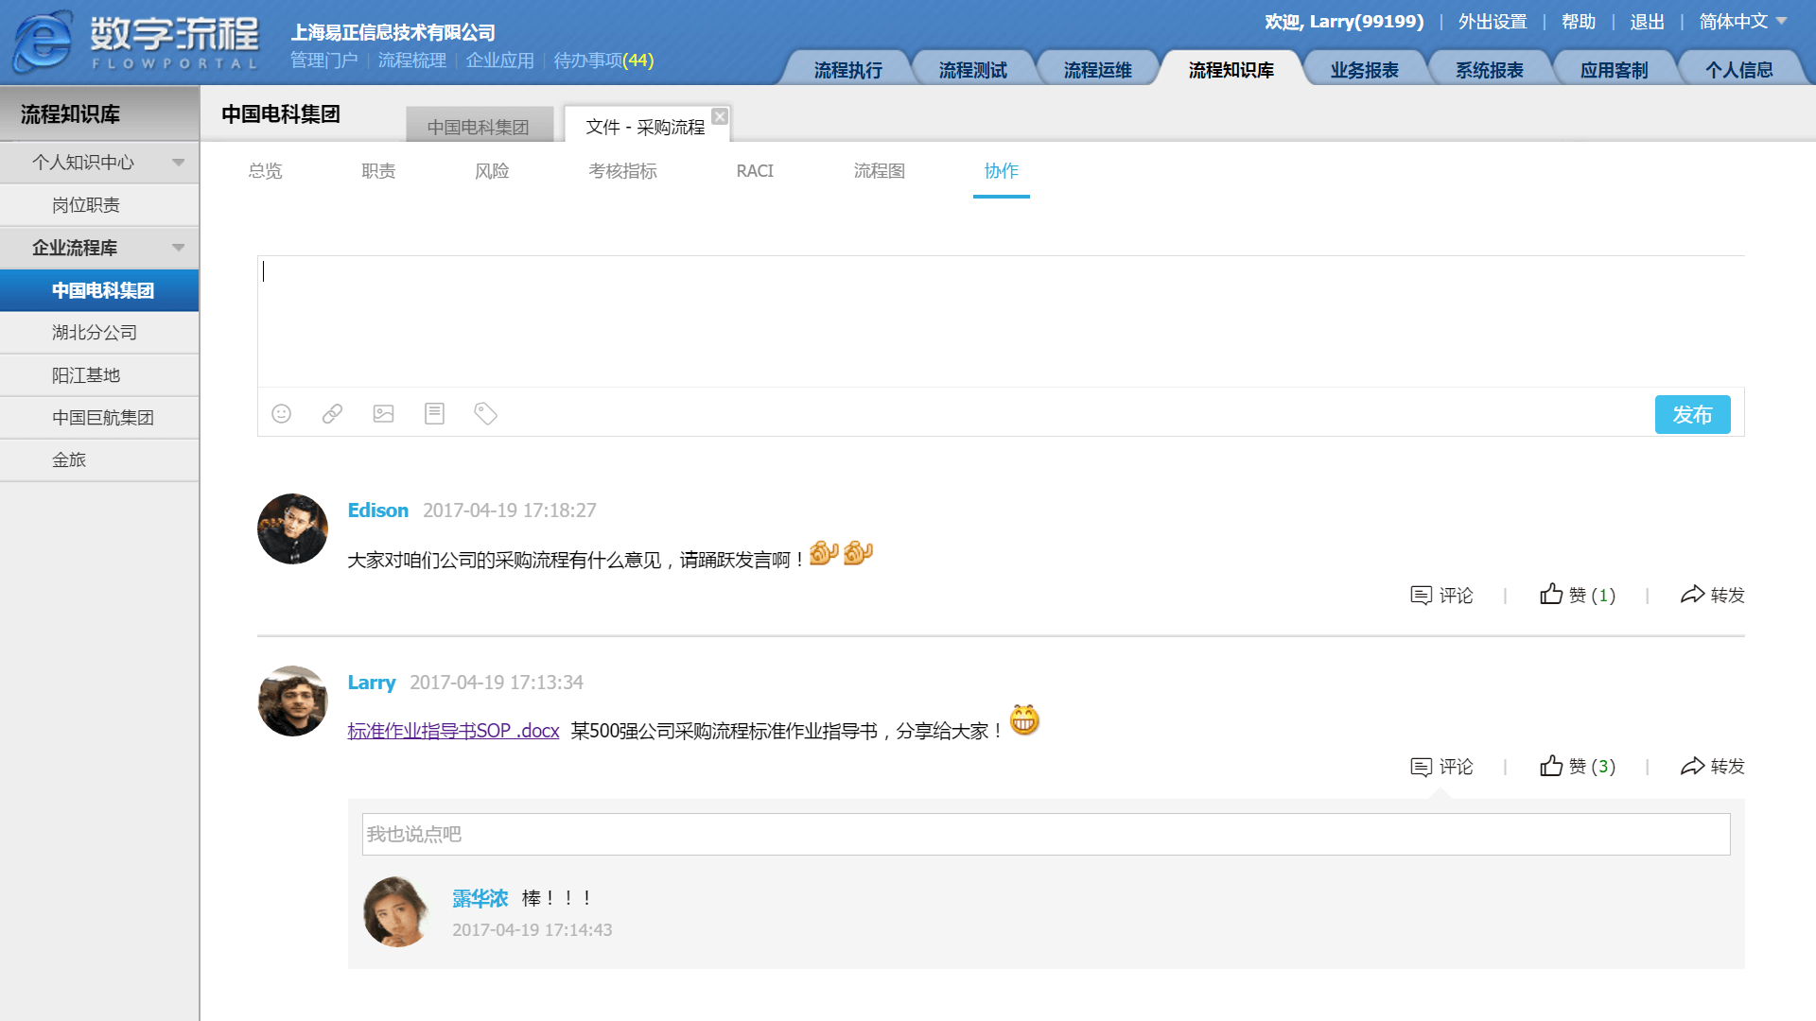Click Edison's profile avatar
Screen dimensions: 1816x1021
pos(292,529)
